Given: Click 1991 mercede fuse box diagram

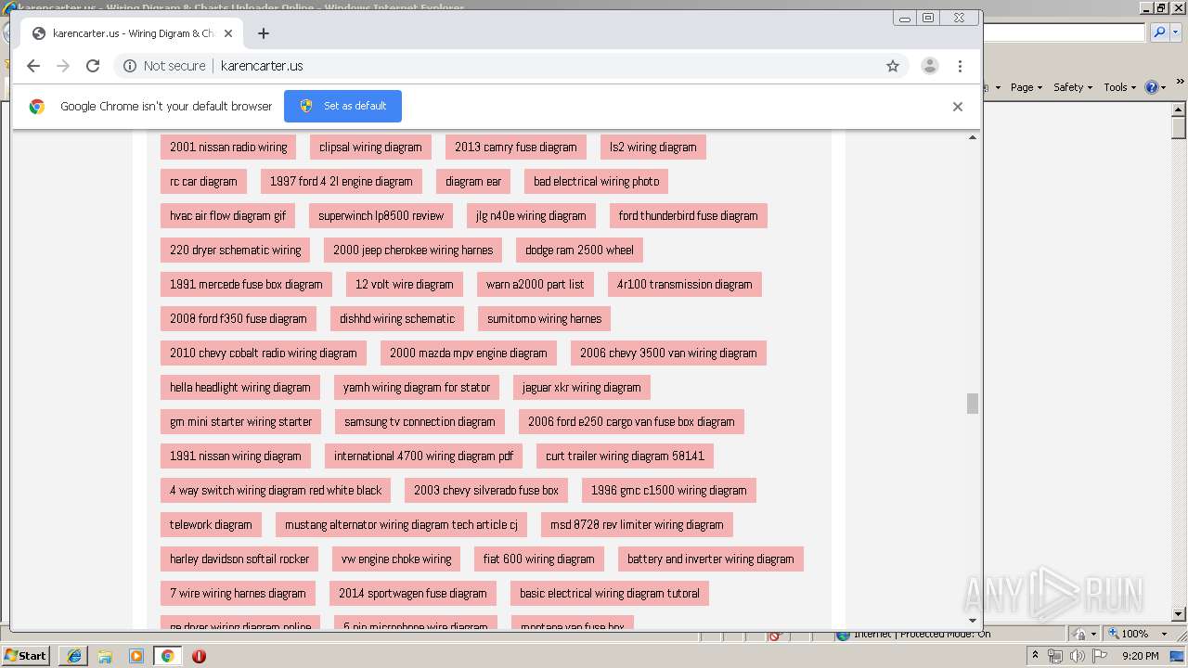Looking at the screenshot, I should [246, 284].
